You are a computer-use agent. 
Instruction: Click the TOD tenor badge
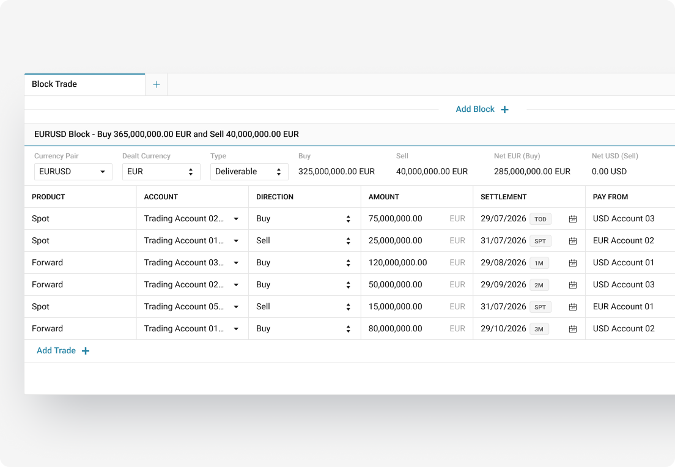tap(540, 219)
